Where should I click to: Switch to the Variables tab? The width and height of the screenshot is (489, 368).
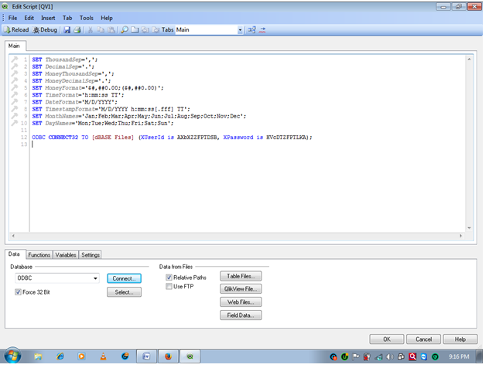[x=66, y=254]
